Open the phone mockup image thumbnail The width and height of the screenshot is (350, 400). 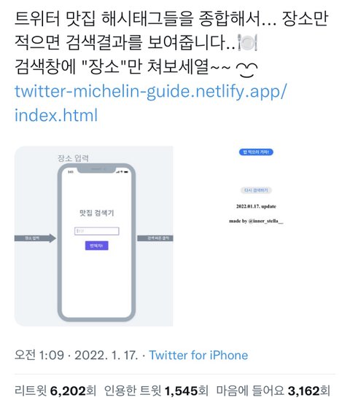[93, 236]
